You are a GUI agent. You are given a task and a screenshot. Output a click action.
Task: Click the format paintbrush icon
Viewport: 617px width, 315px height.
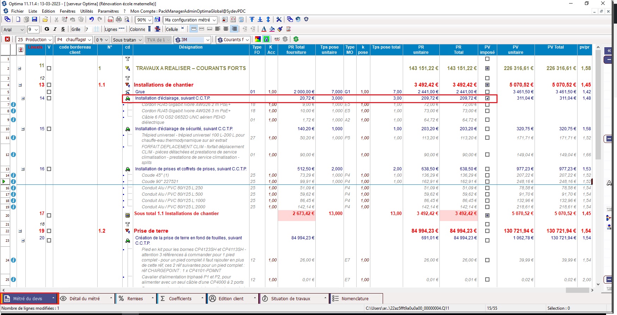click(x=280, y=29)
